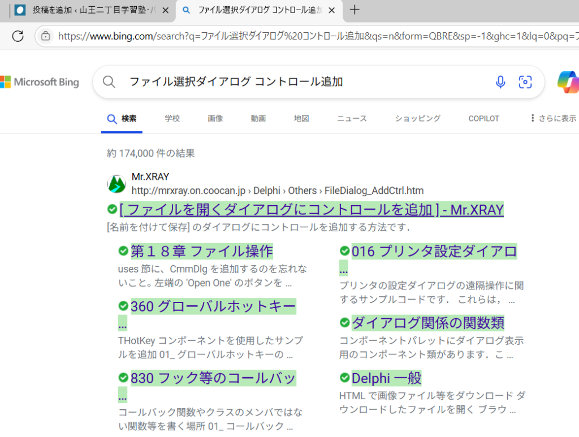Open the Copilot colorful icon
The image size is (579, 437).
568,82
